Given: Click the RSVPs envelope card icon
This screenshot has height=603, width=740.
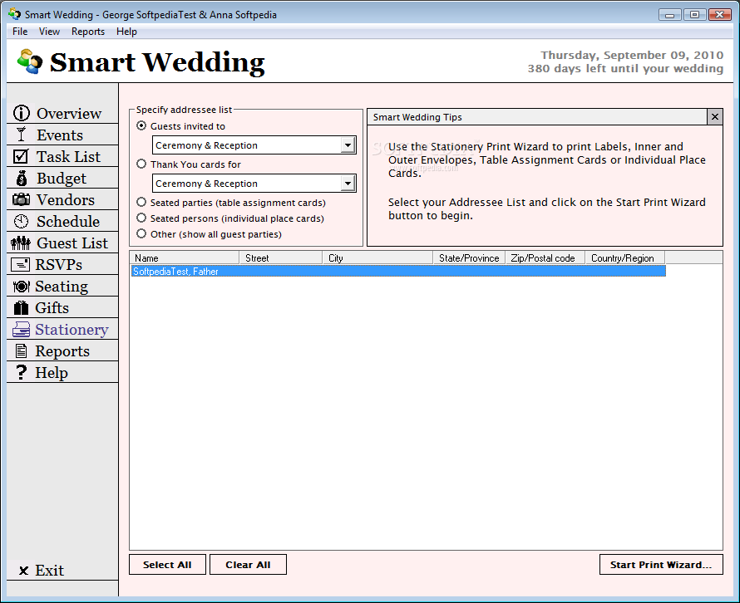Looking at the screenshot, I should point(20,264).
